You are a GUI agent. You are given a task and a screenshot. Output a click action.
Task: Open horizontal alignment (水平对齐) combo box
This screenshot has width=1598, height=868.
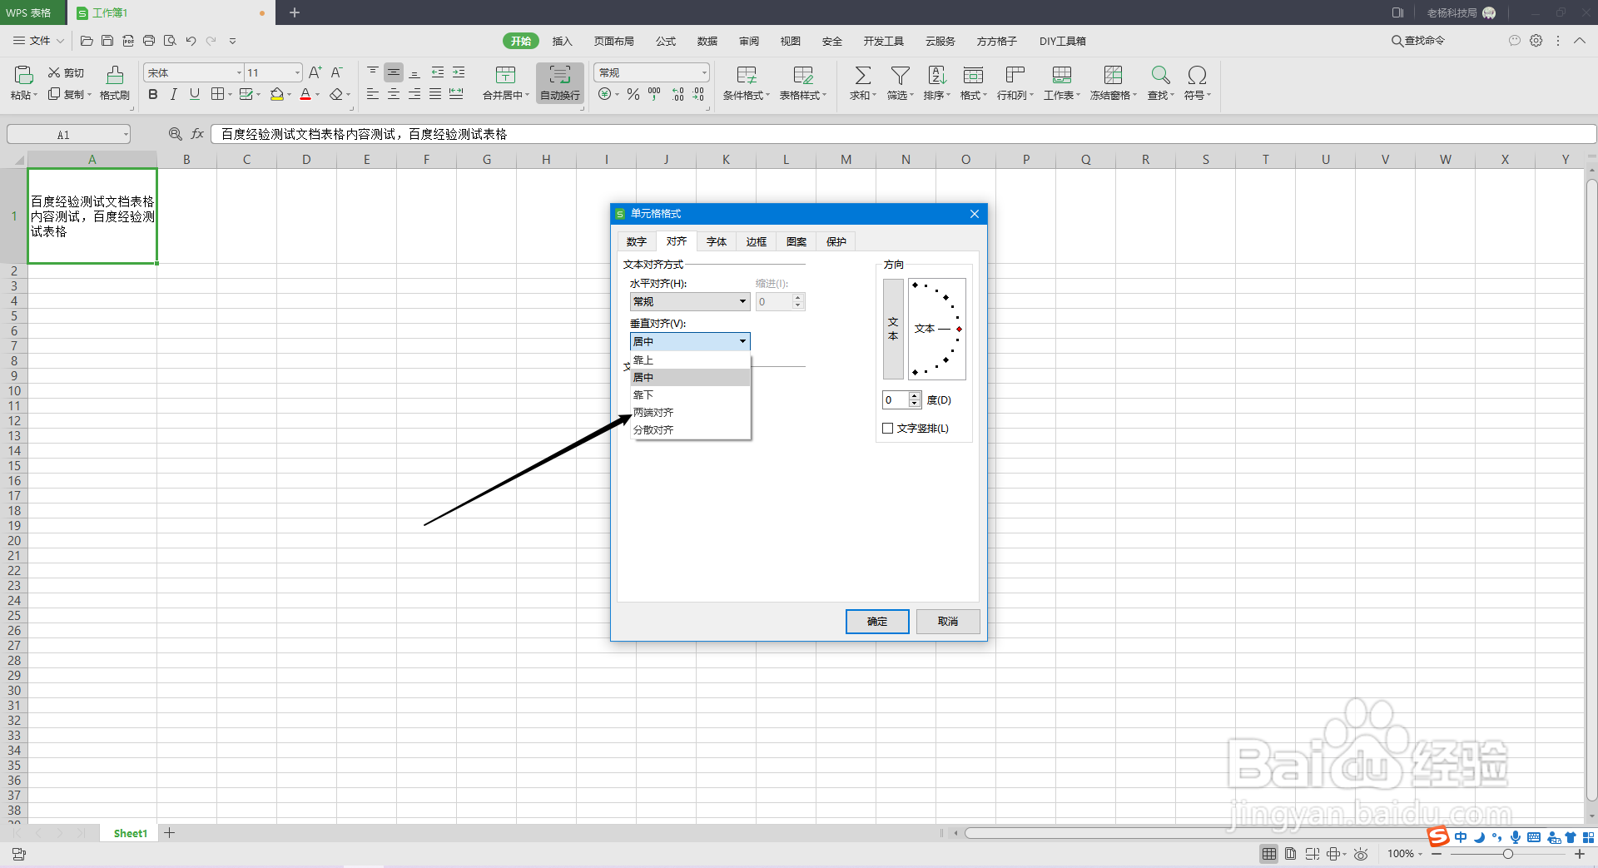[x=690, y=301]
